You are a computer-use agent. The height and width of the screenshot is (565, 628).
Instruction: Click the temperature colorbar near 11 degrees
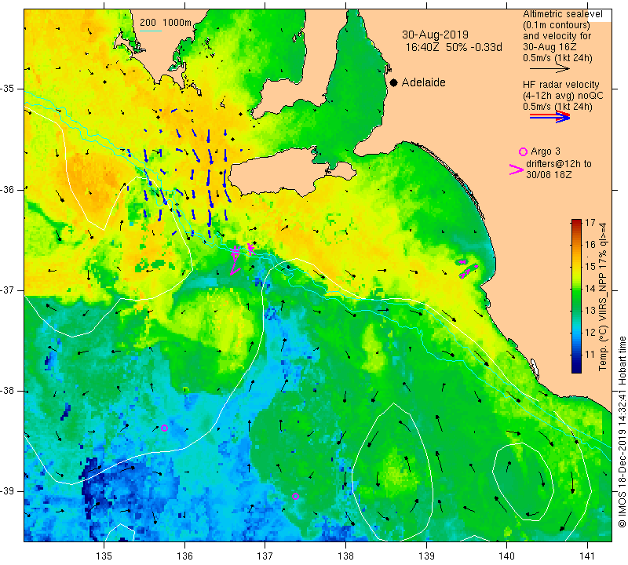click(576, 355)
